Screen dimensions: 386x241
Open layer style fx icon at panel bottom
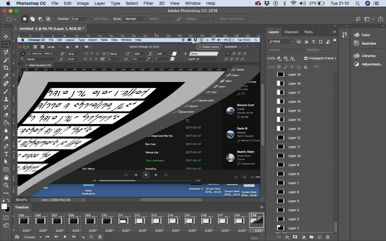pyautogui.click(x=287, y=237)
